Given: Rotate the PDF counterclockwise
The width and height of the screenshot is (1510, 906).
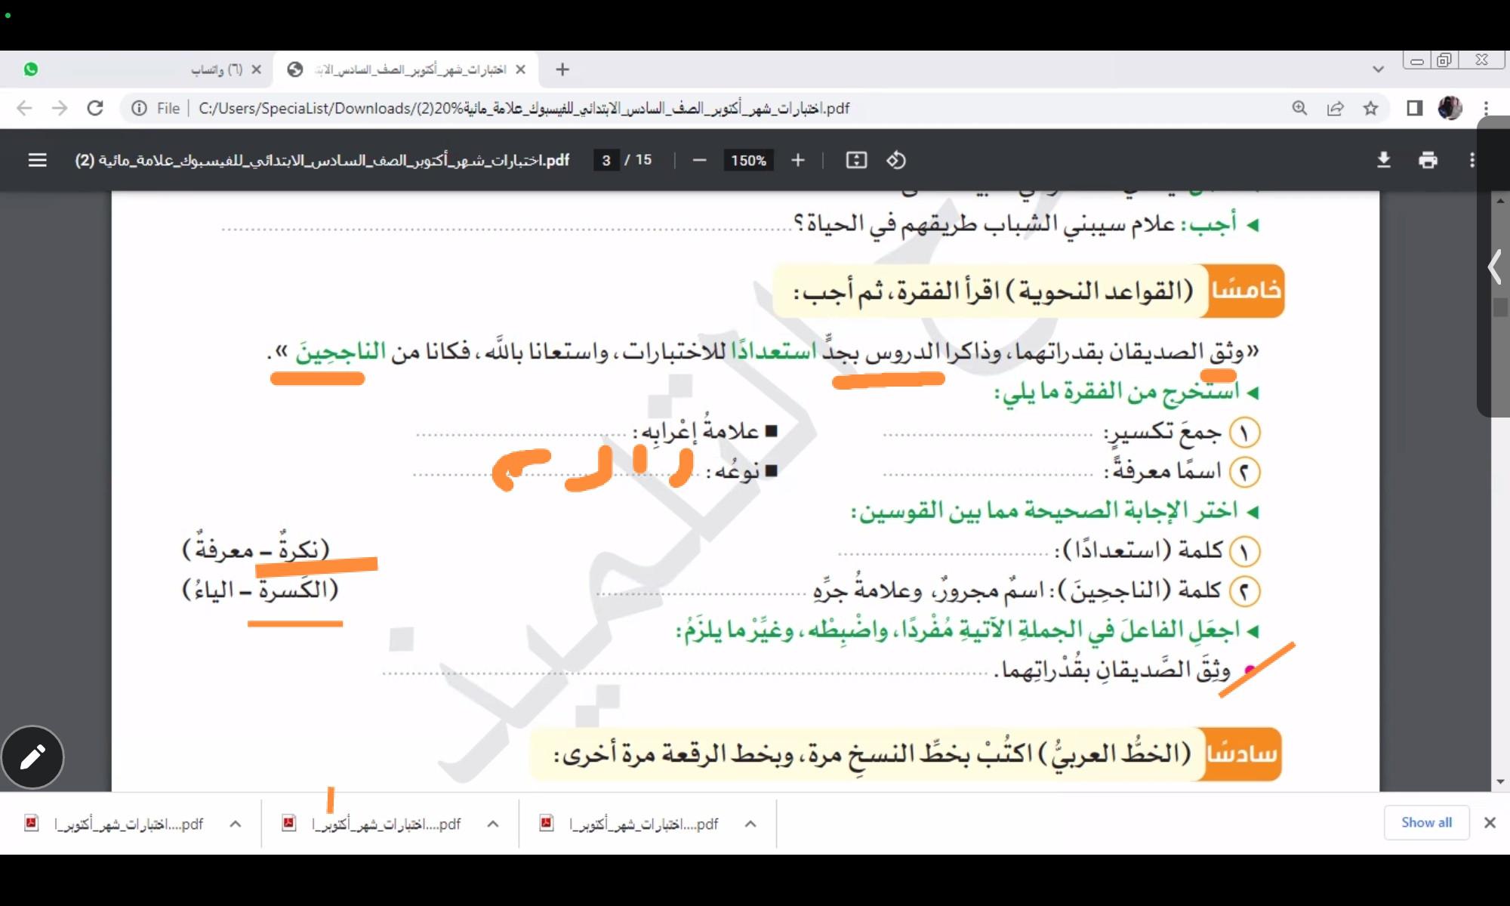Looking at the screenshot, I should pos(896,160).
